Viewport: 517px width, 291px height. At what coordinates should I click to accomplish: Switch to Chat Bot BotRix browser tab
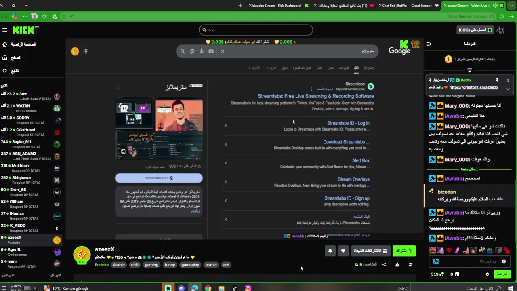(x=408, y=6)
